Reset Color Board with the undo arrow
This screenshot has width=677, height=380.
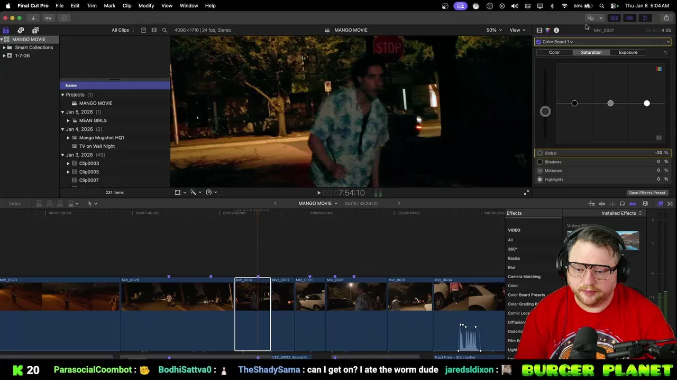tap(665, 52)
